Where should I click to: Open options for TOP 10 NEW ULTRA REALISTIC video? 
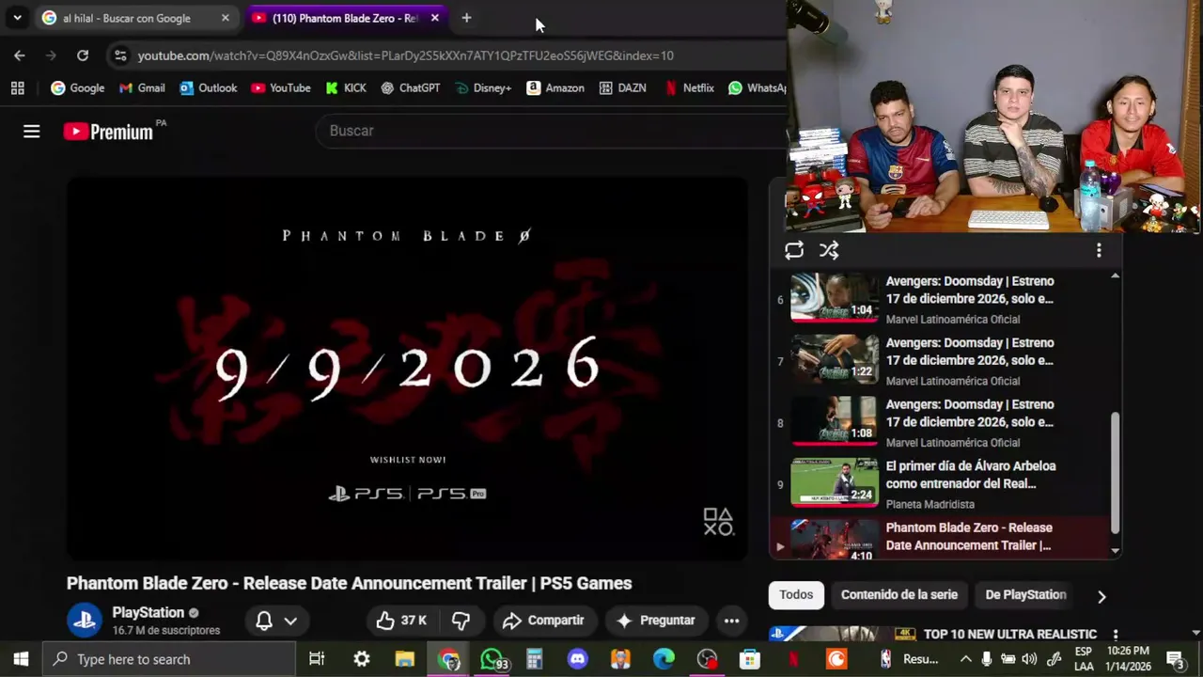point(1116,635)
